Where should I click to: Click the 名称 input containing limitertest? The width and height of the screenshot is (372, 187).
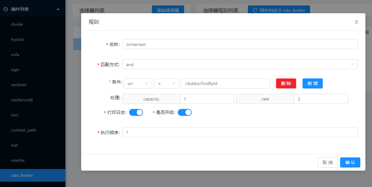click(240, 44)
